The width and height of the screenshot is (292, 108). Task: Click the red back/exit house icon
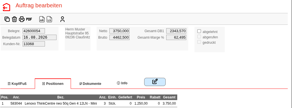pyautogui.click(x=7, y=7)
